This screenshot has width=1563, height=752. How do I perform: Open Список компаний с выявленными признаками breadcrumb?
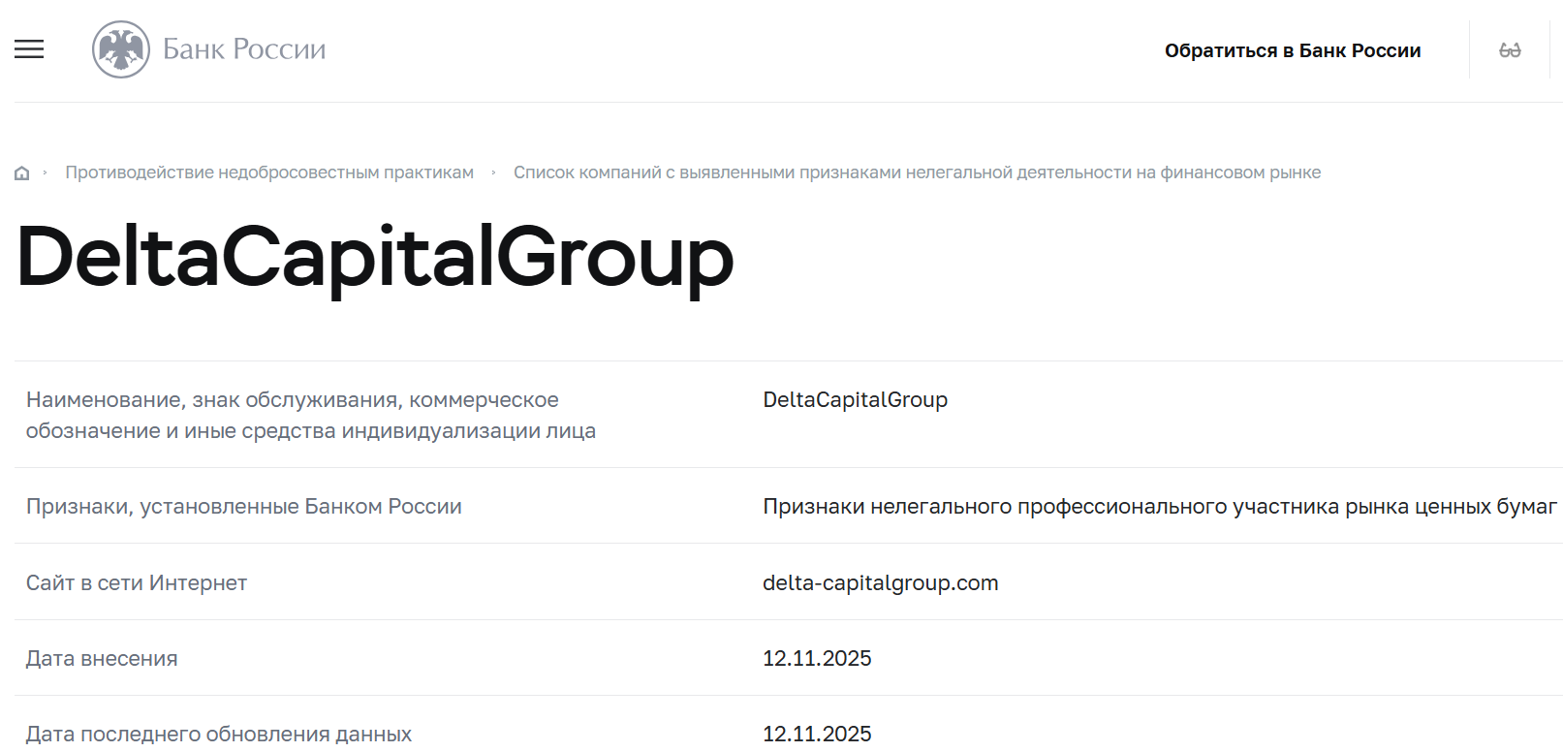tap(917, 172)
